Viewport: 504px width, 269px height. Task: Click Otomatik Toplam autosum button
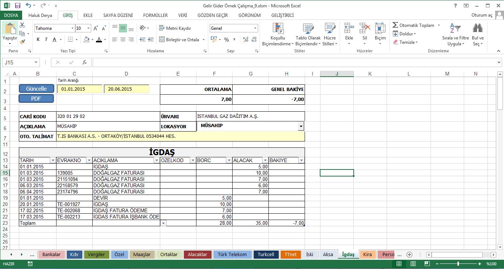(414, 25)
